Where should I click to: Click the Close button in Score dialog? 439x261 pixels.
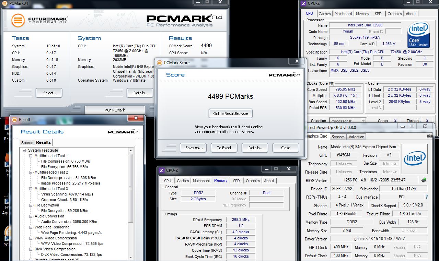coord(286,148)
